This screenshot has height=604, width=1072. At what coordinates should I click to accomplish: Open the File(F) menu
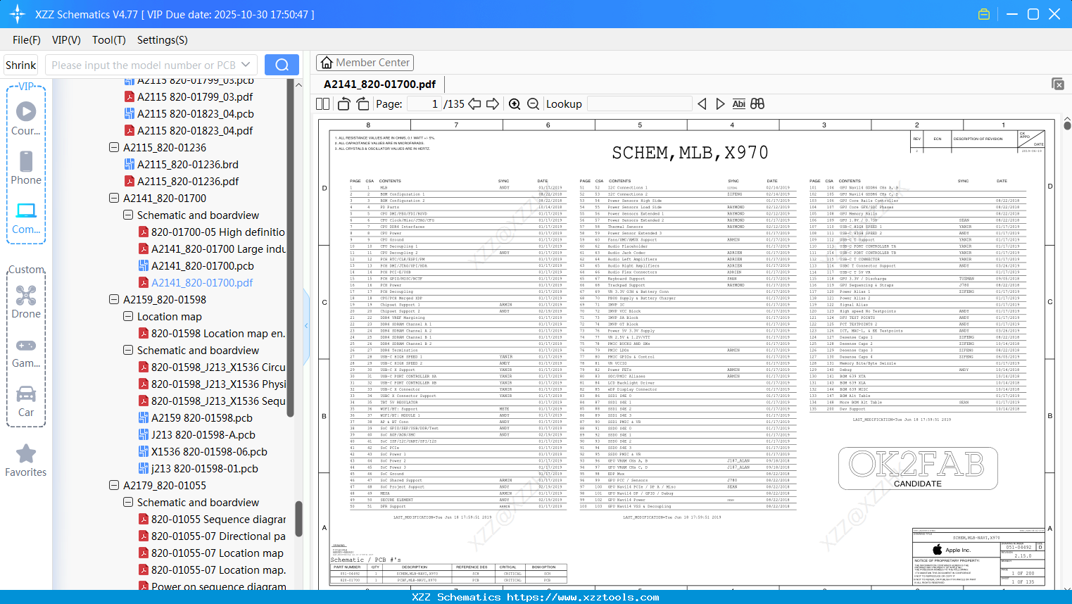[x=27, y=40]
